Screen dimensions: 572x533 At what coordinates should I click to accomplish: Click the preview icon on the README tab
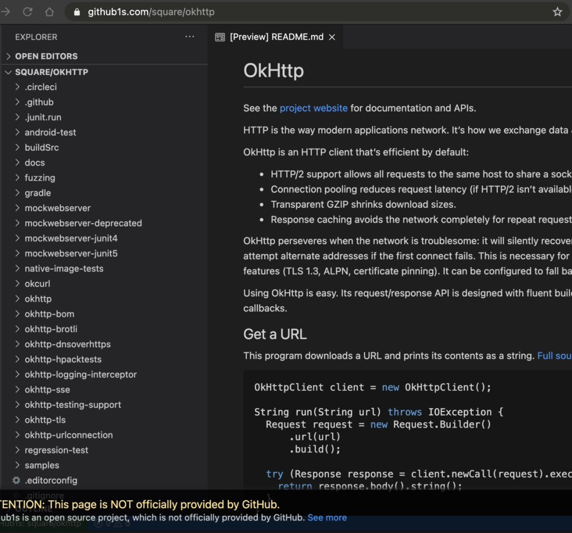coord(220,37)
